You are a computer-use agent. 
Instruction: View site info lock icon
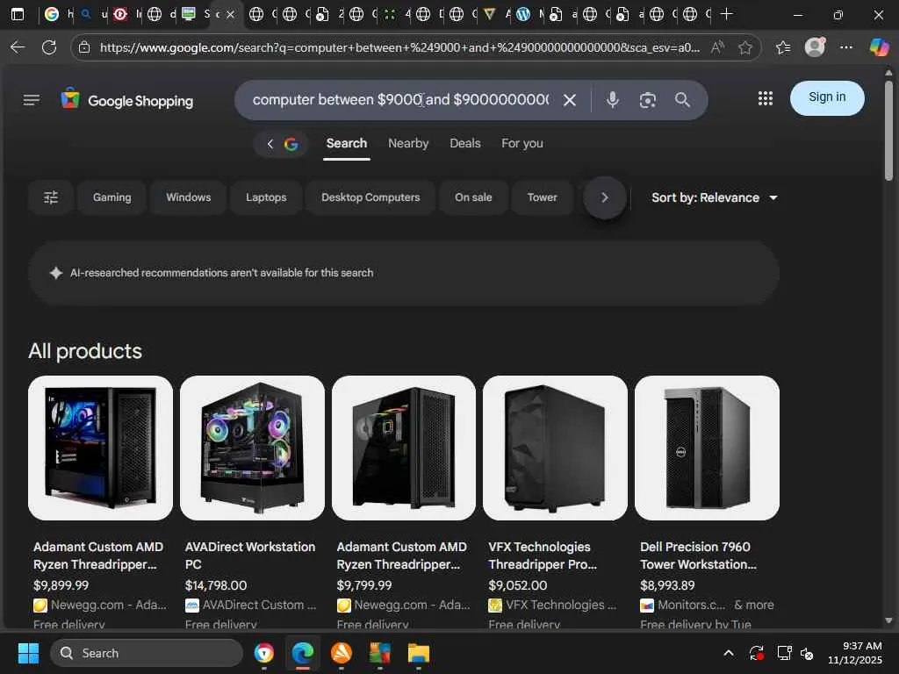(84, 47)
